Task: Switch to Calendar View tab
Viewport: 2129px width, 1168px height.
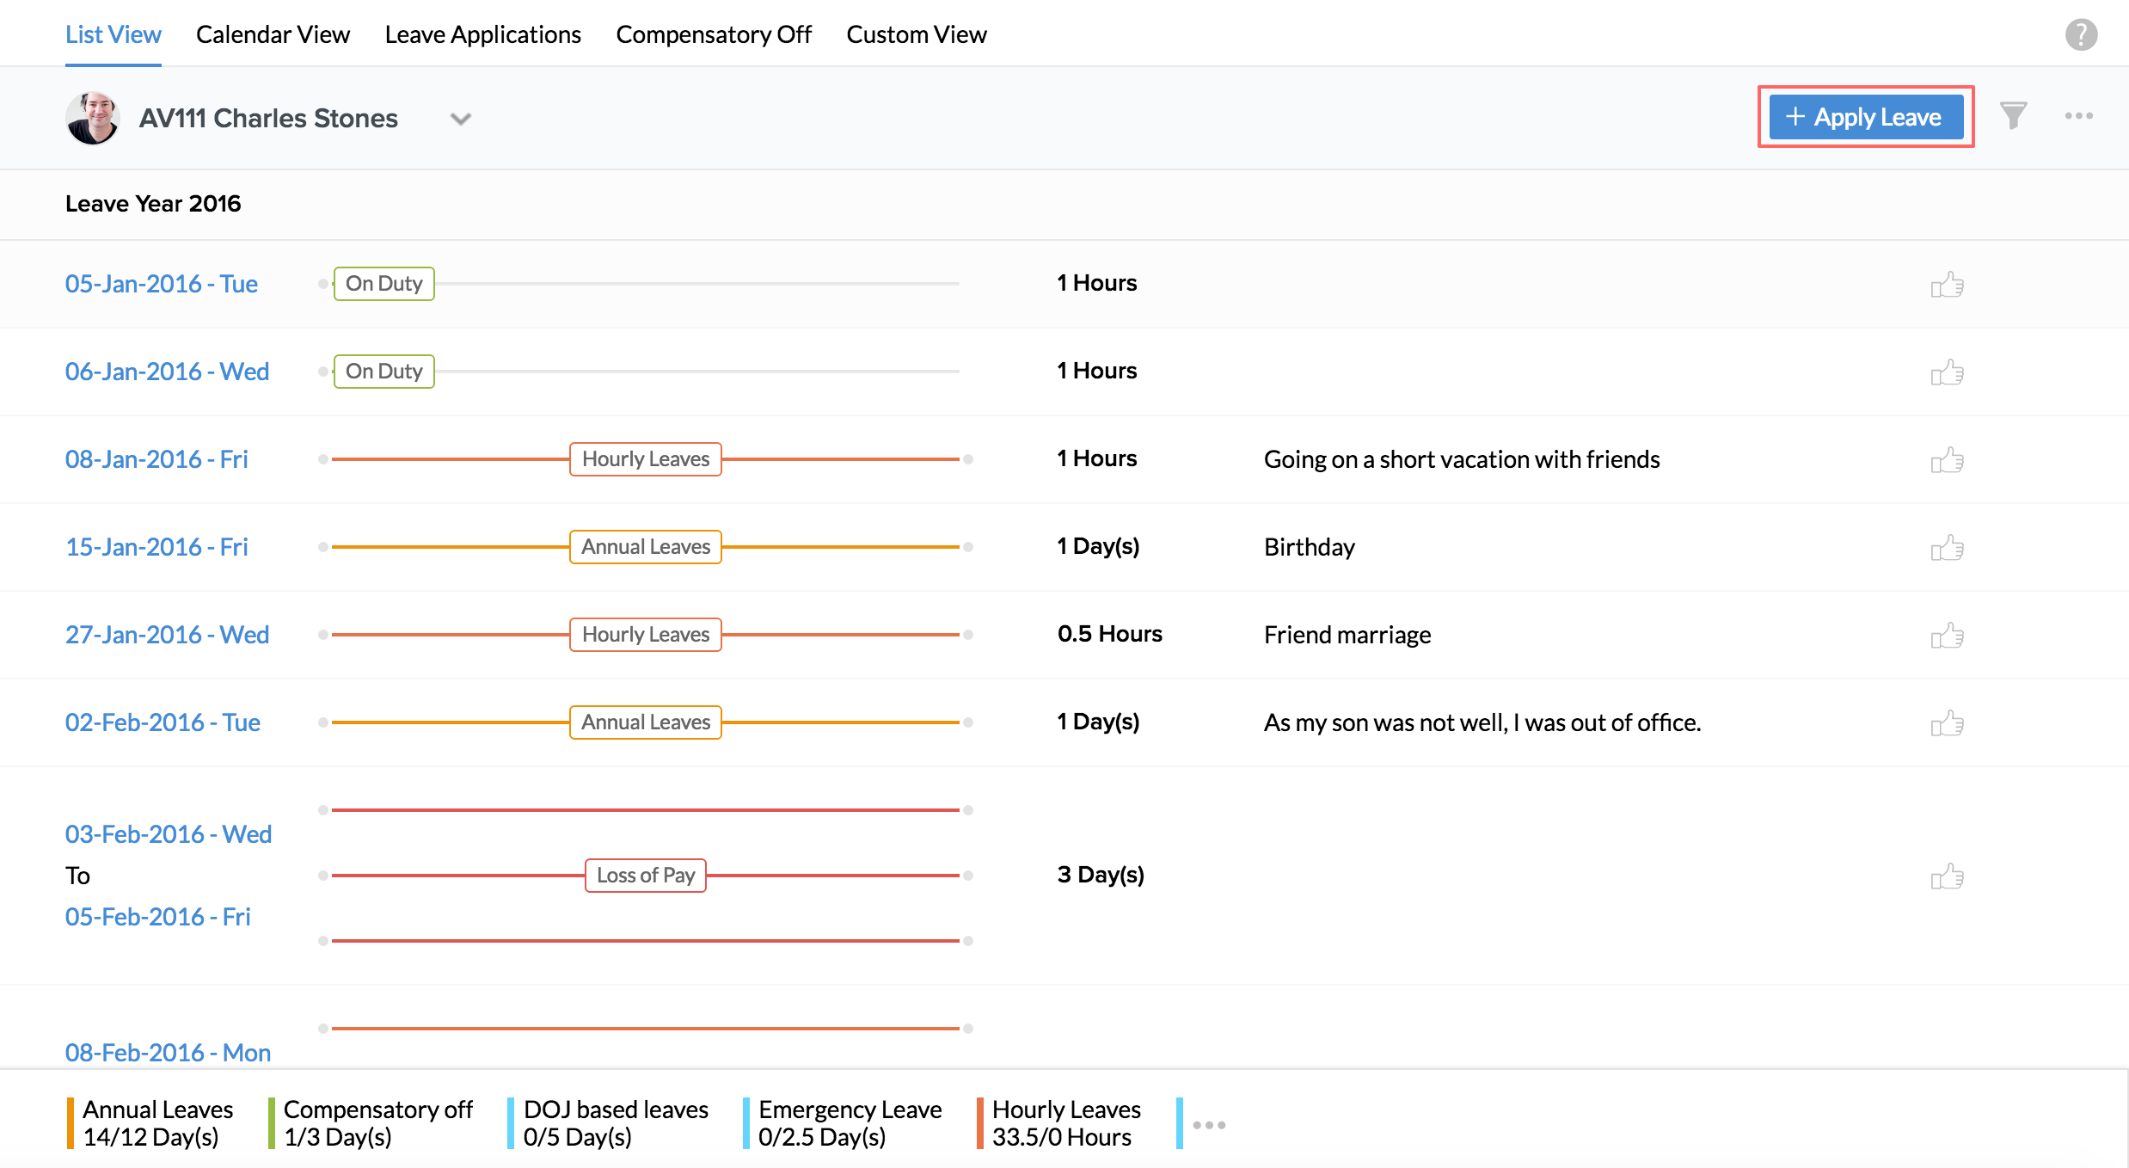Action: click(x=273, y=34)
